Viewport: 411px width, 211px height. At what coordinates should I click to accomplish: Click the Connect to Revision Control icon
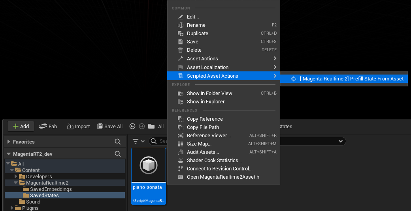tap(180, 169)
